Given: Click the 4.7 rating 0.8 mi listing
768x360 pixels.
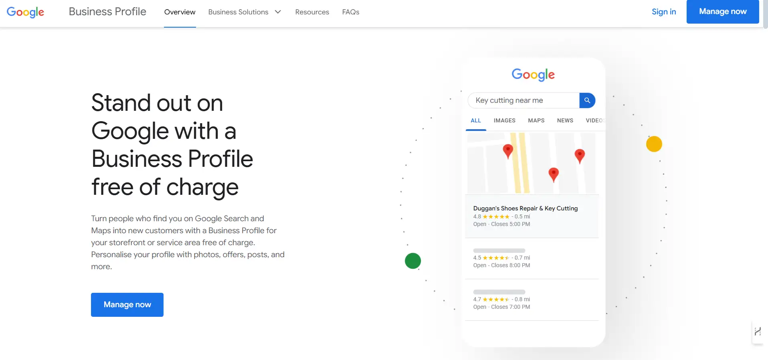Looking at the screenshot, I should tap(532, 300).
